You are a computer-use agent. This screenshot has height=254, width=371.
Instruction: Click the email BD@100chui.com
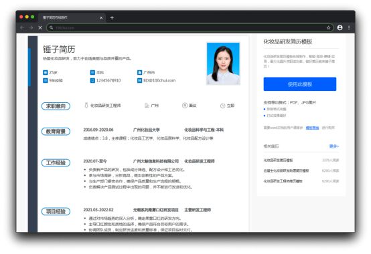159,80
